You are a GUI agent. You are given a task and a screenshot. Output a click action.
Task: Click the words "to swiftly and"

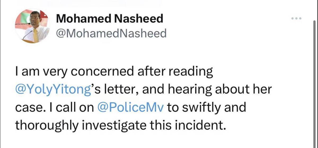(207, 108)
